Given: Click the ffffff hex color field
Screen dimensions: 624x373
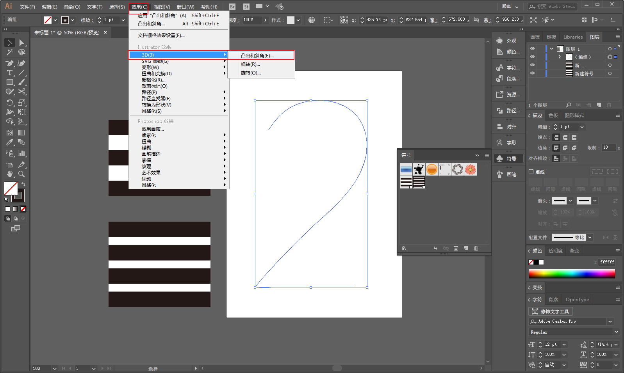Looking at the screenshot, I should 607,262.
